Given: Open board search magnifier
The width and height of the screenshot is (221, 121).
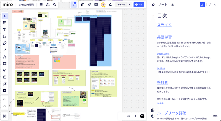Looking at the screenshot, I should 54,5.
